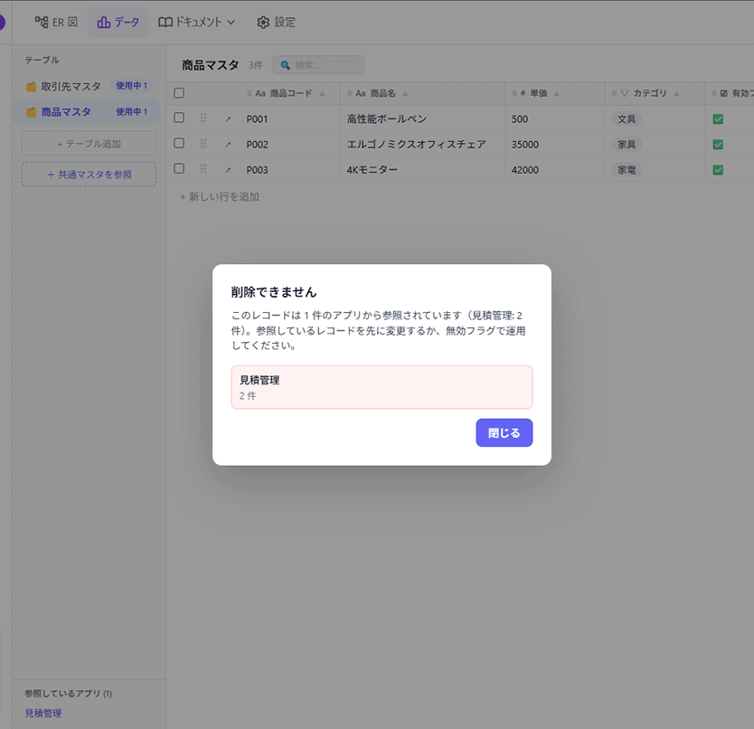Image resolution: width=754 pixels, height=729 pixels.
Task: Click the 設定 gear icon
Action: point(263,22)
